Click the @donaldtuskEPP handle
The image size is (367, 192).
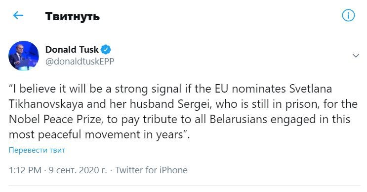click(80, 62)
